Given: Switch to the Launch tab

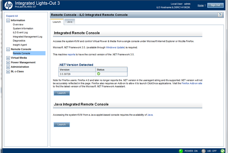Looking at the screenshot, I should [57, 22].
